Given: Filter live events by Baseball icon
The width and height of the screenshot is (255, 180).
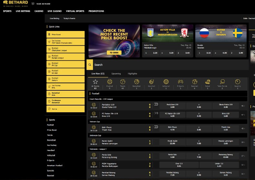Looking at the screenshot, I should 195,82.
